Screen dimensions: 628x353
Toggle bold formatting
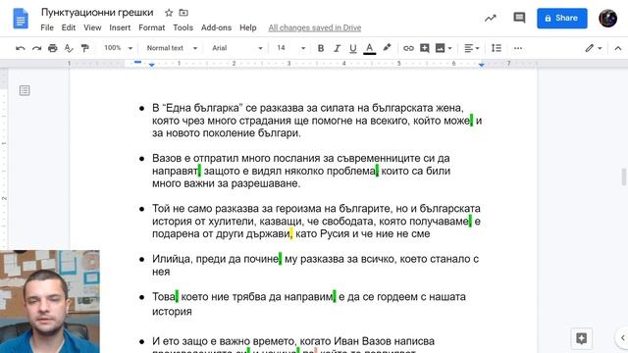click(321, 48)
